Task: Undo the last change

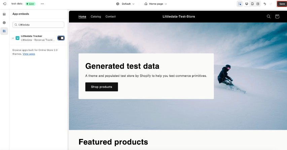Action: coord(265,4)
